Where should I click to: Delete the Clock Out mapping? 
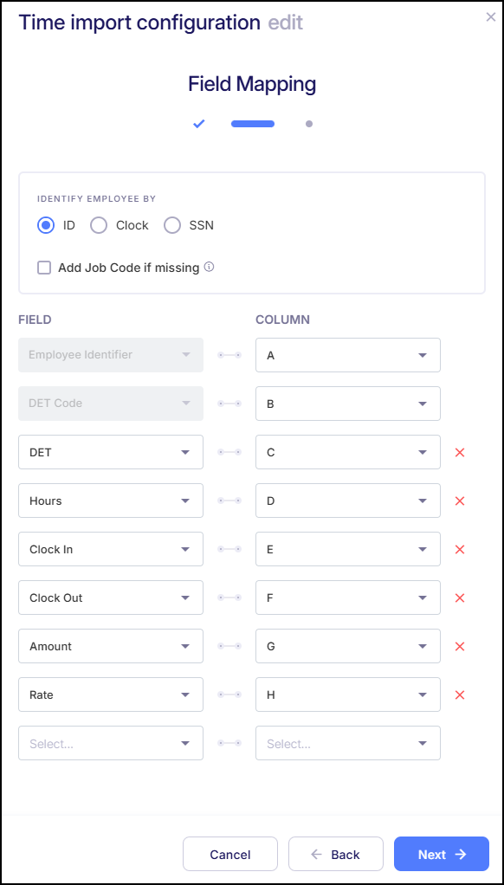pos(458,598)
